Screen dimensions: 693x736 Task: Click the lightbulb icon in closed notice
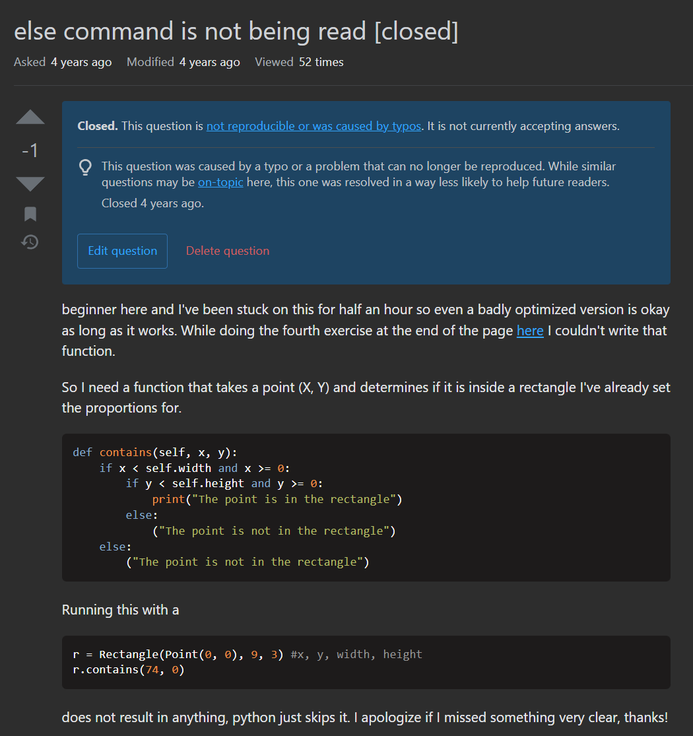tap(85, 167)
